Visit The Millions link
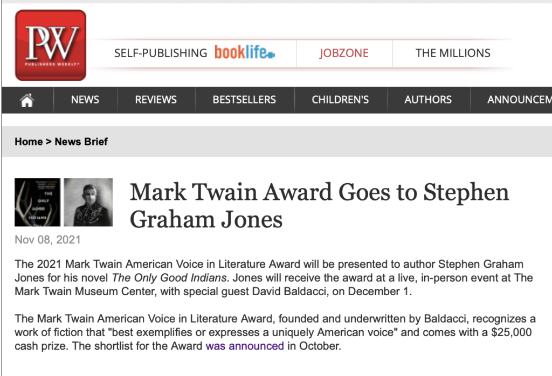The width and height of the screenshot is (552, 376). tap(453, 53)
